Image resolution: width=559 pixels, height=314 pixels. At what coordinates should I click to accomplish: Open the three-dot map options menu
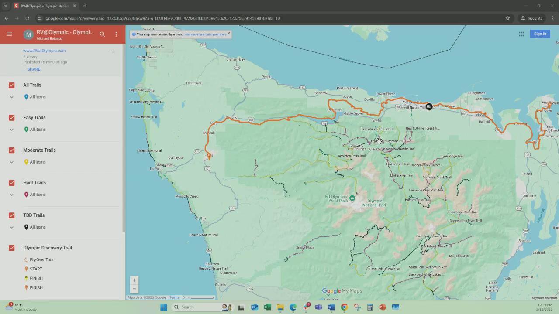coord(116,34)
